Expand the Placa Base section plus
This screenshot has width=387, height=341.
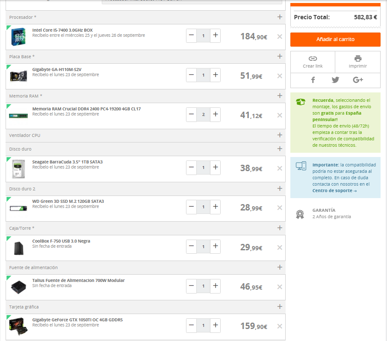click(280, 56)
